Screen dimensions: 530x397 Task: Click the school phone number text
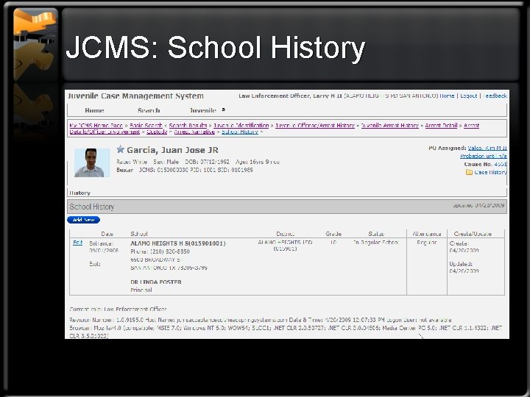click(160, 251)
